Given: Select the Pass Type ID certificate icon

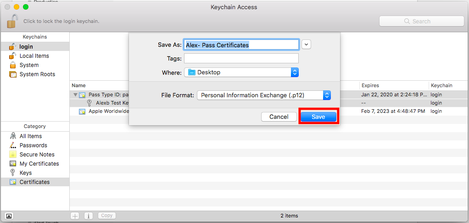Looking at the screenshot, I should (x=82, y=95).
